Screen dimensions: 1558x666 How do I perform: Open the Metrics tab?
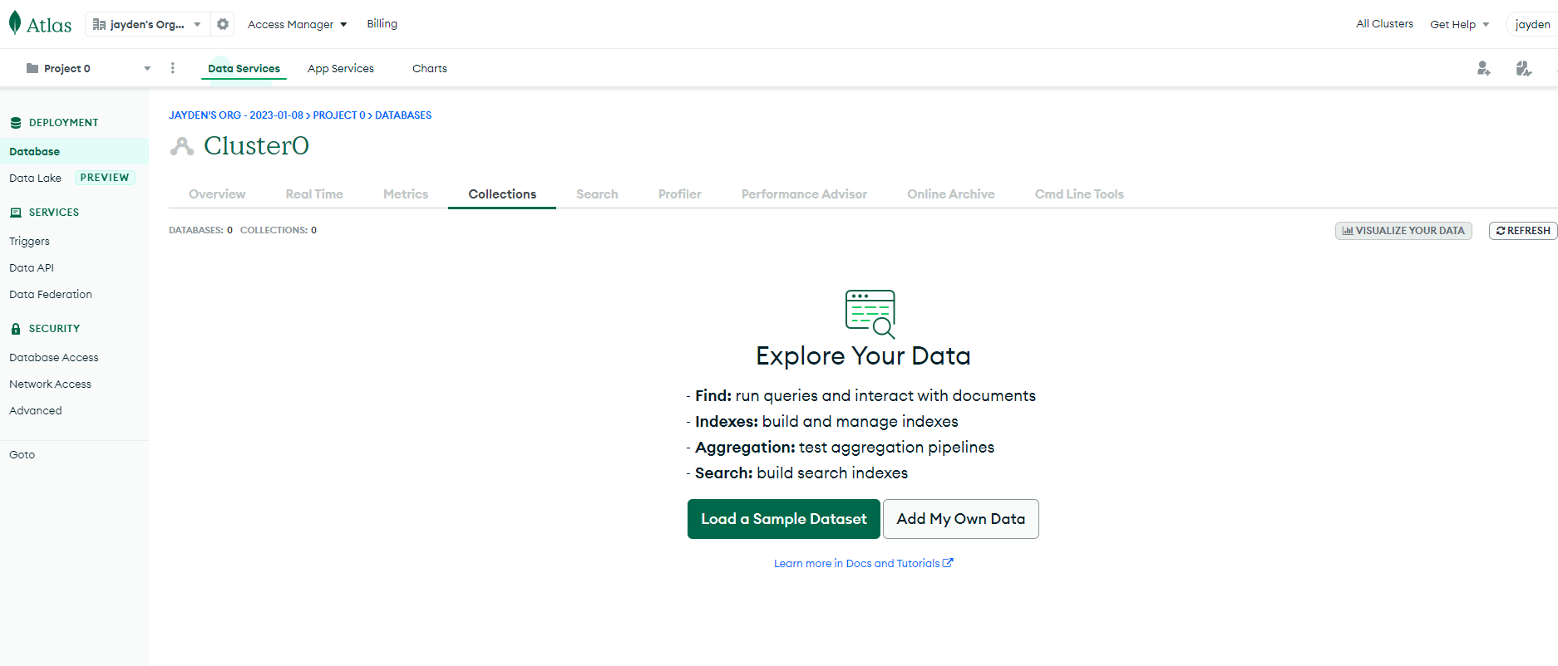click(406, 194)
